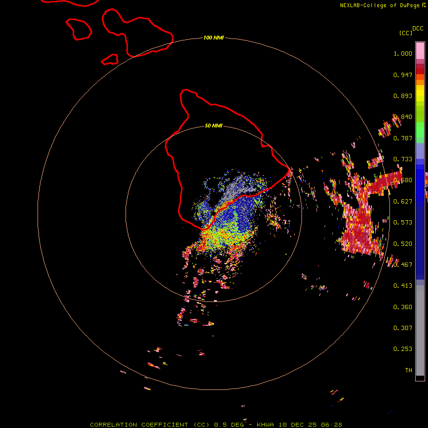Click the TH threshold label on the scale

coord(409,370)
